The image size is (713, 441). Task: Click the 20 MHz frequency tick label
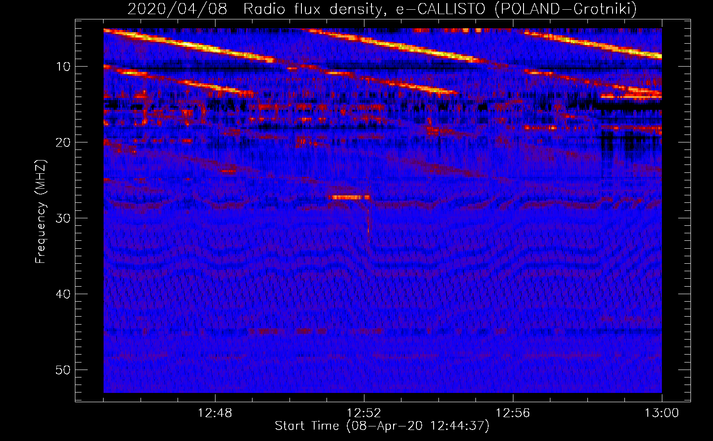point(63,142)
